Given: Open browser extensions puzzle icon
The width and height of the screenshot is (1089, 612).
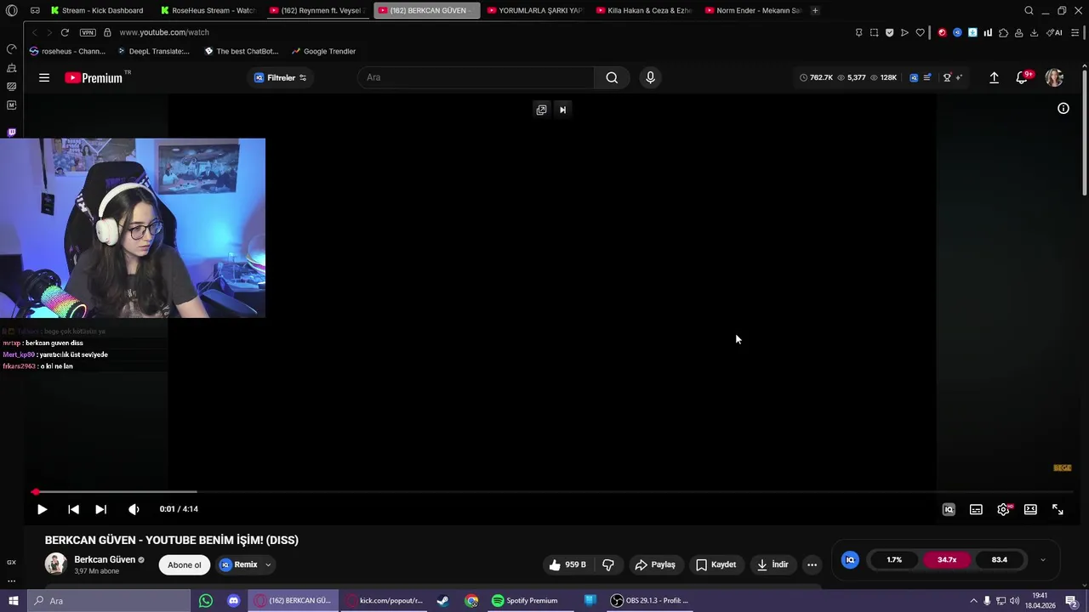Looking at the screenshot, I should click(1003, 32).
